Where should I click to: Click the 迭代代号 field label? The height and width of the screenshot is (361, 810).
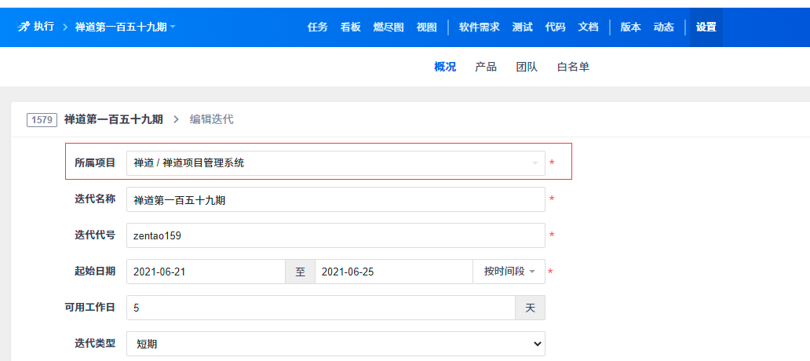pyautogui.click(x=95, y=235)
